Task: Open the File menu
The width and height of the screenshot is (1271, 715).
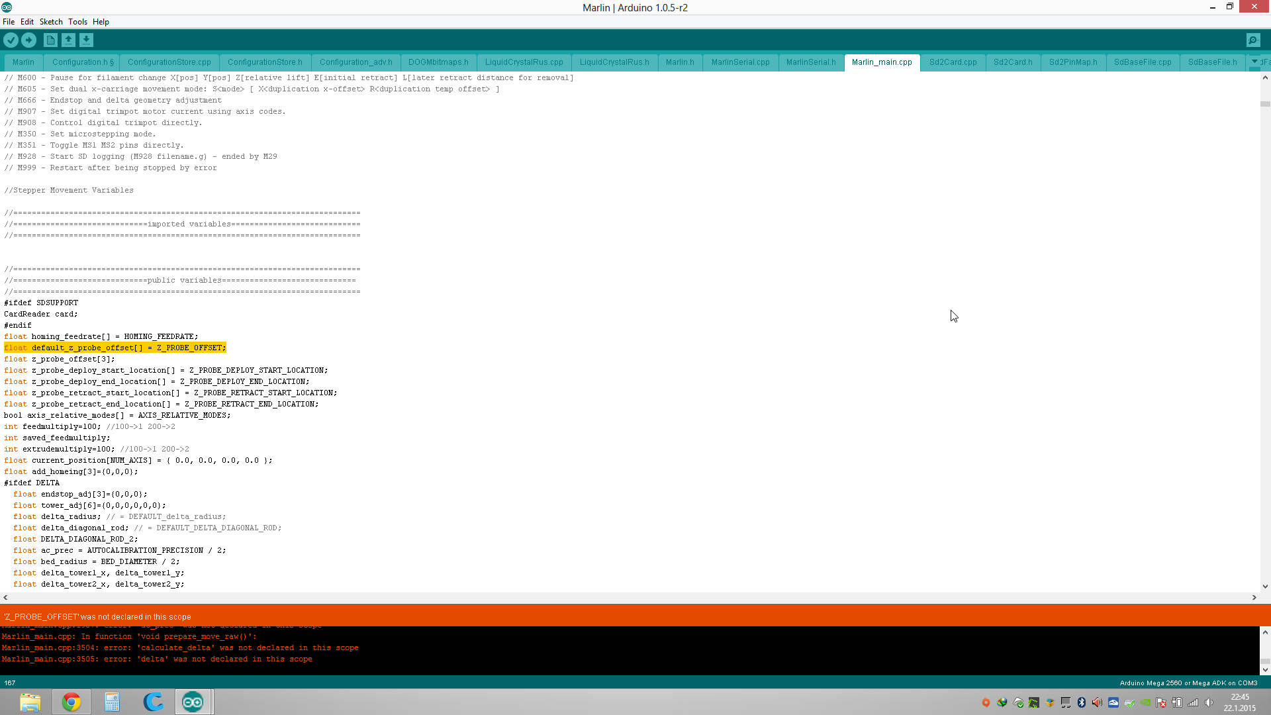Action: coord(9,22)
